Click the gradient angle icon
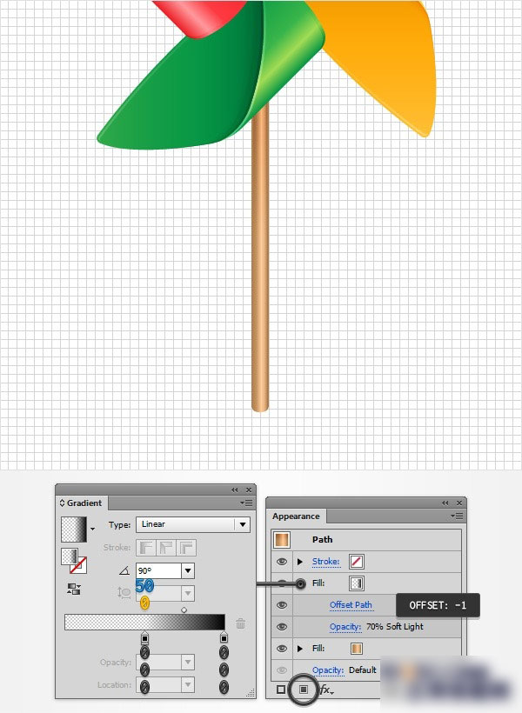The height and width of the screenshot is (713, 522). (124, 570)
